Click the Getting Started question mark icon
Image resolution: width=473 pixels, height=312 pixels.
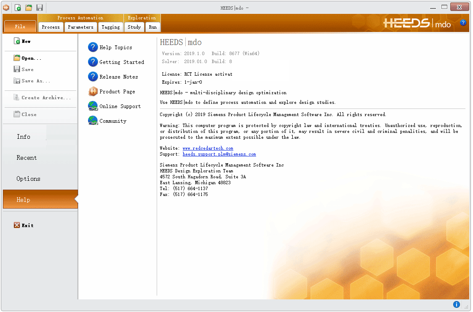pos(93,62)
